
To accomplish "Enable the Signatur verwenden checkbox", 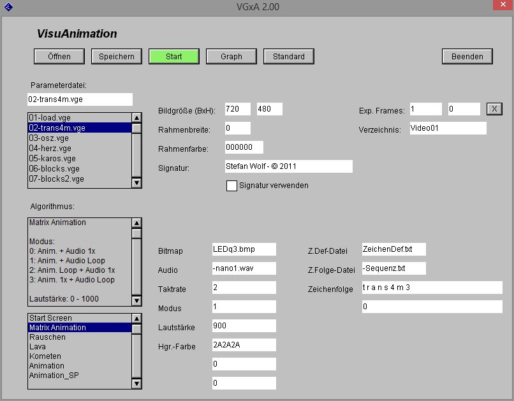I will [232, 186].
